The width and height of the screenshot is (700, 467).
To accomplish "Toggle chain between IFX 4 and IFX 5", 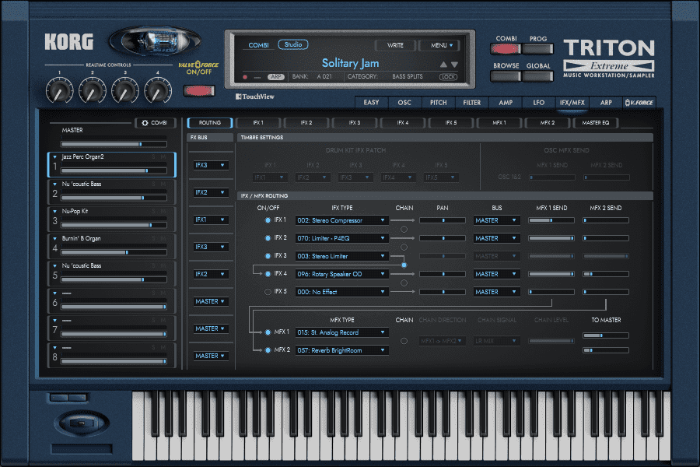I will 404,283.
